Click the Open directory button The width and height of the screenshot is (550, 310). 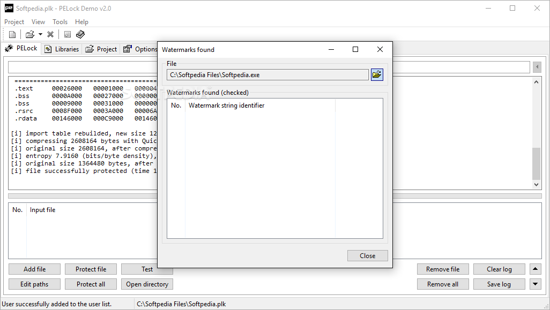[x=147, y=284]
